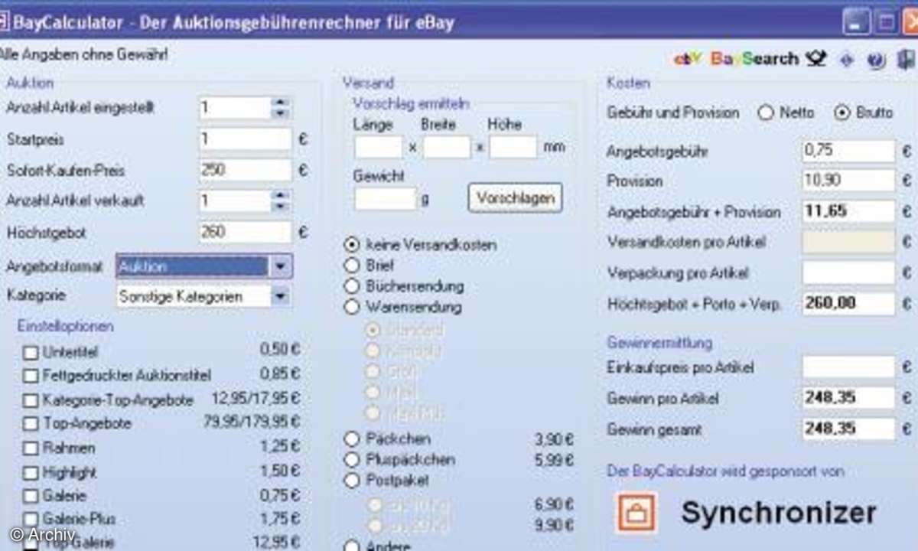Click the Breite dimension field

[x=447, y=146]
